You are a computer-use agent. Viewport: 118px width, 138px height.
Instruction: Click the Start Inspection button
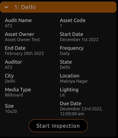pos(58,126)
